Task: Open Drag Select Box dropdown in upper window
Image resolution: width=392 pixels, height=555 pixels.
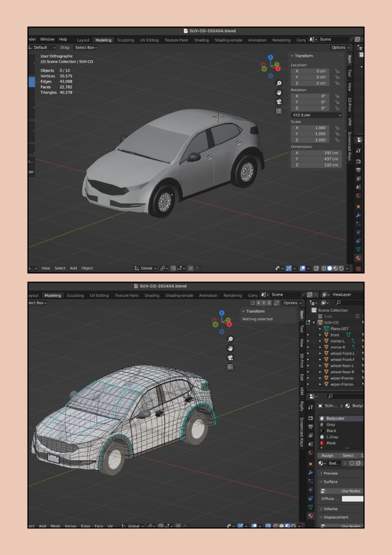Action: point(86,48)
